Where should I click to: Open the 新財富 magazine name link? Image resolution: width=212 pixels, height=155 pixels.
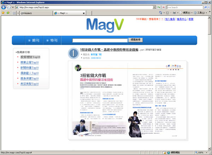(96, 55)
